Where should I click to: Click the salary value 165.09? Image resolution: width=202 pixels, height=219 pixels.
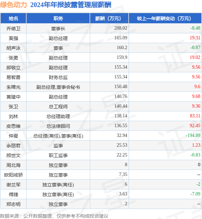click(x=121, y=38)
